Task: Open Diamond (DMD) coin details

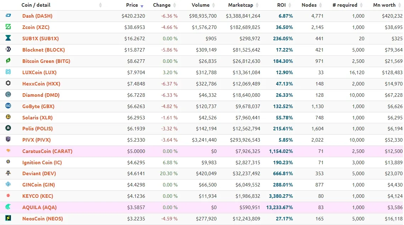Action: [x=41, y=95]
